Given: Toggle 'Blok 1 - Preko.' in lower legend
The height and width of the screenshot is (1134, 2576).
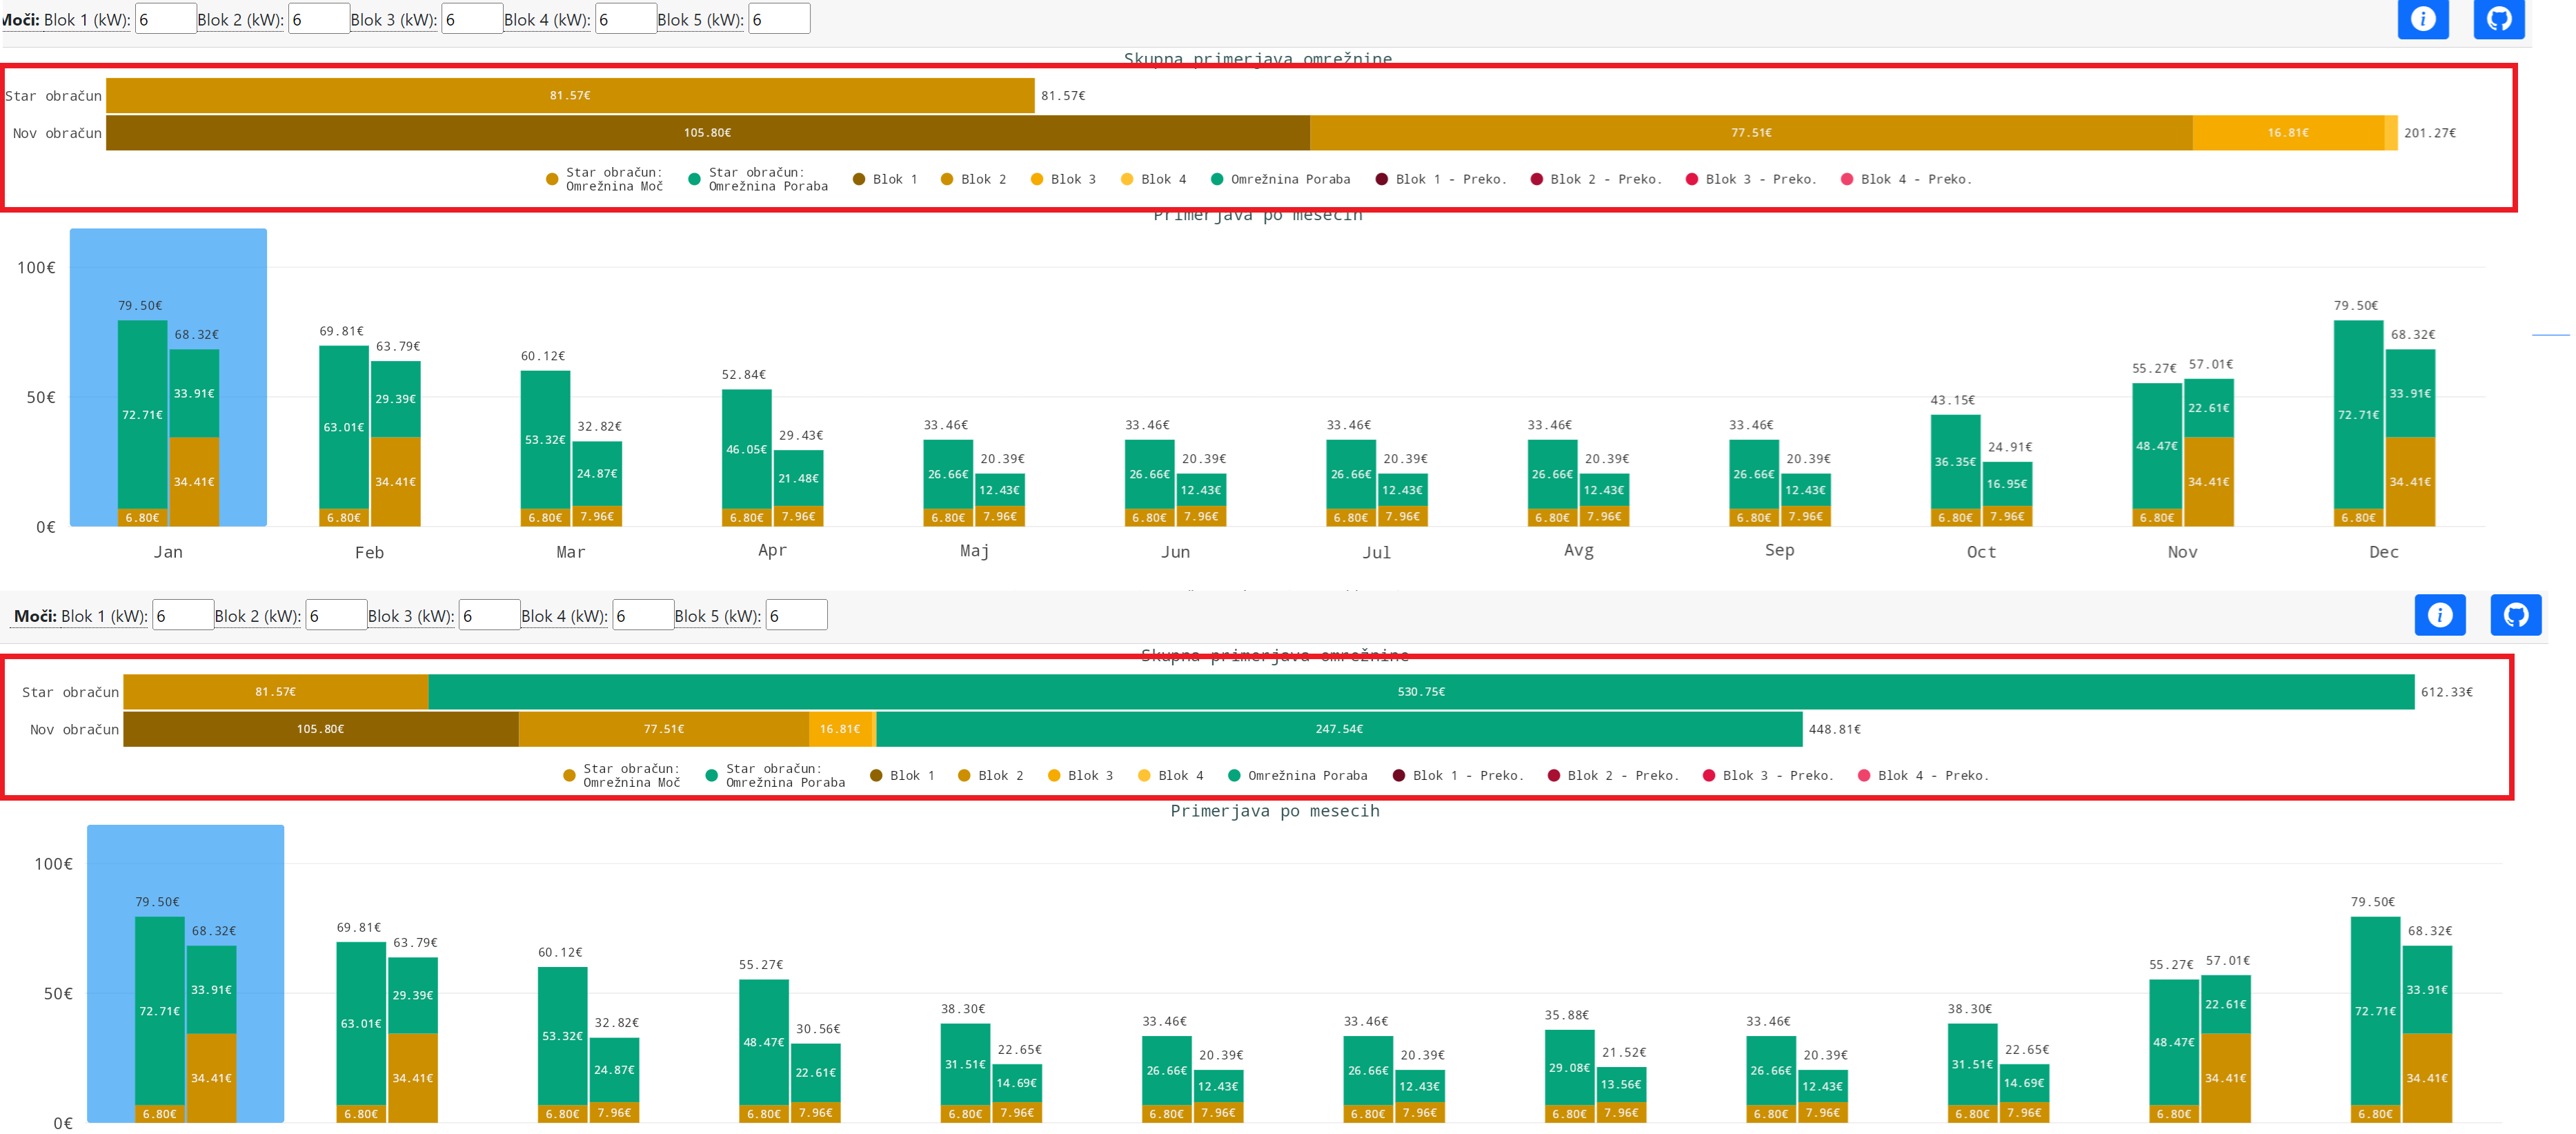Looking at the screenshot, I should [x=1458, y=776].
